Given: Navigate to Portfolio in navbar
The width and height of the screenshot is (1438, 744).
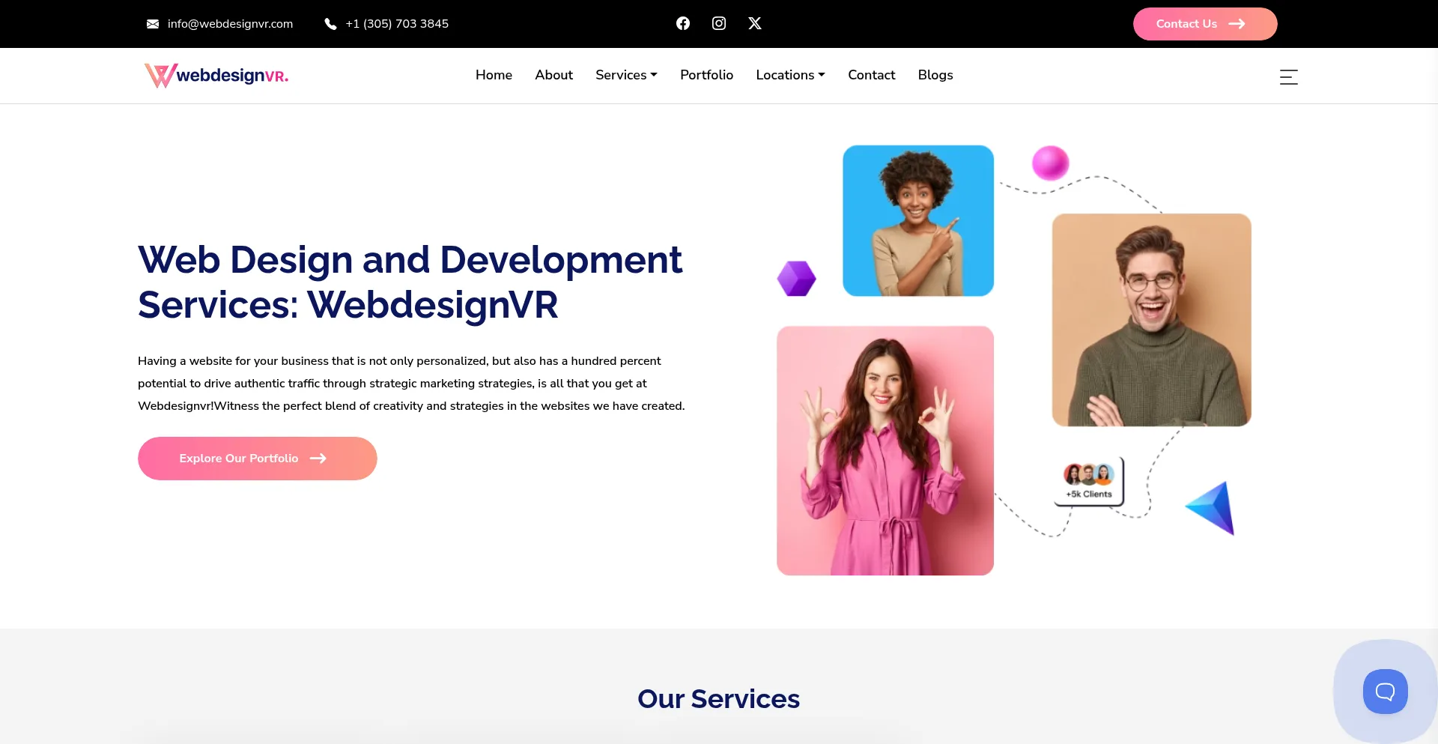Looking at the screenshot, I should point(706,75).
